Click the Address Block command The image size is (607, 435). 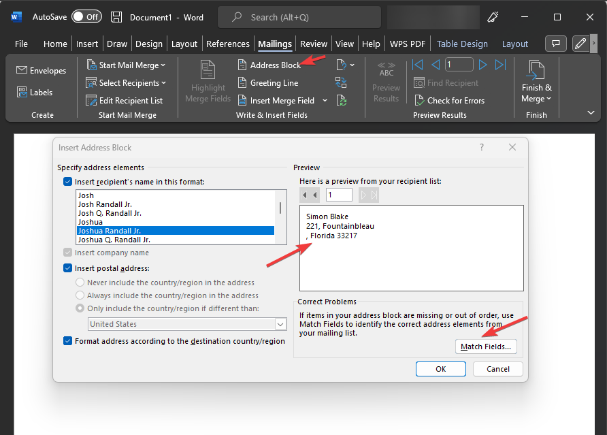(x=269, y=65)
